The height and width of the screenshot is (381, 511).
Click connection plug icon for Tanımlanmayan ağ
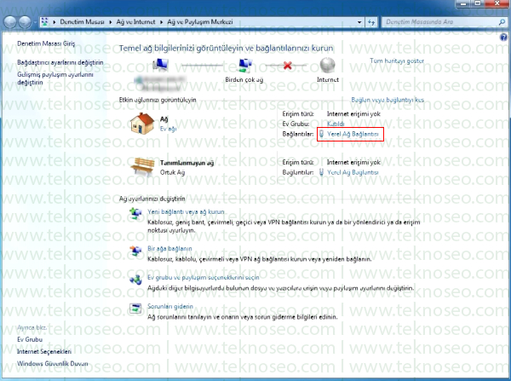coord(321,172)
